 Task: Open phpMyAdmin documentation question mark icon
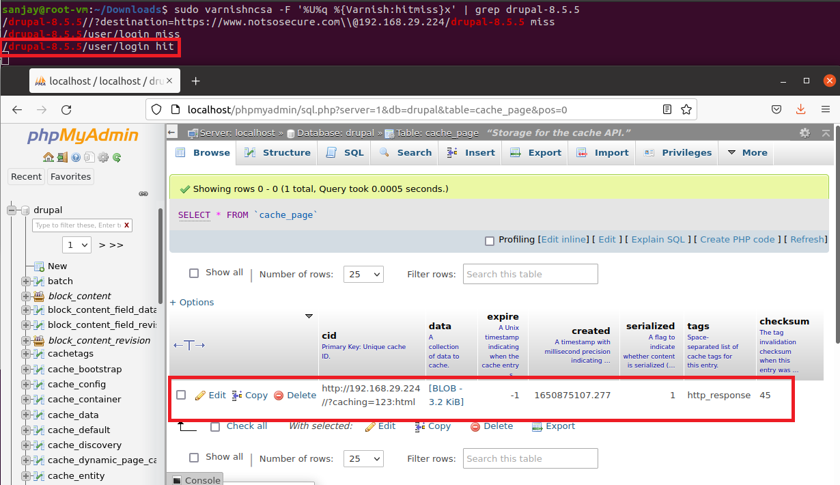coord(76,157)
